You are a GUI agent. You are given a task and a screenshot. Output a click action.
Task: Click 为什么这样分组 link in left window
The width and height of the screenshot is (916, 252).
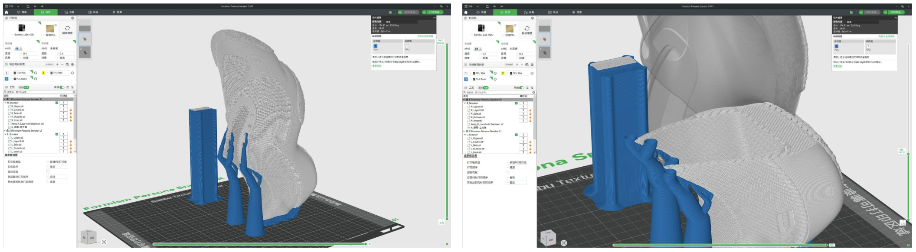tap(425, 36)
